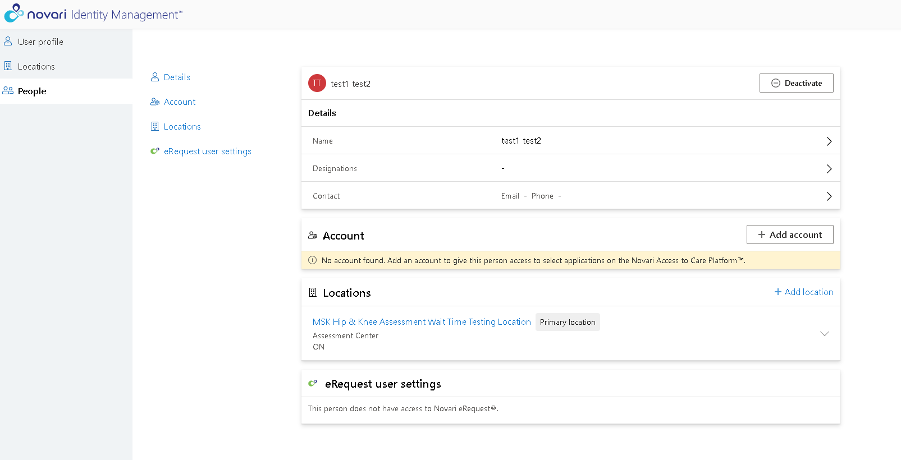The image size is (901, 460).
Task: Click the eRequest user settings heading icon
Action: pos(313,383)
